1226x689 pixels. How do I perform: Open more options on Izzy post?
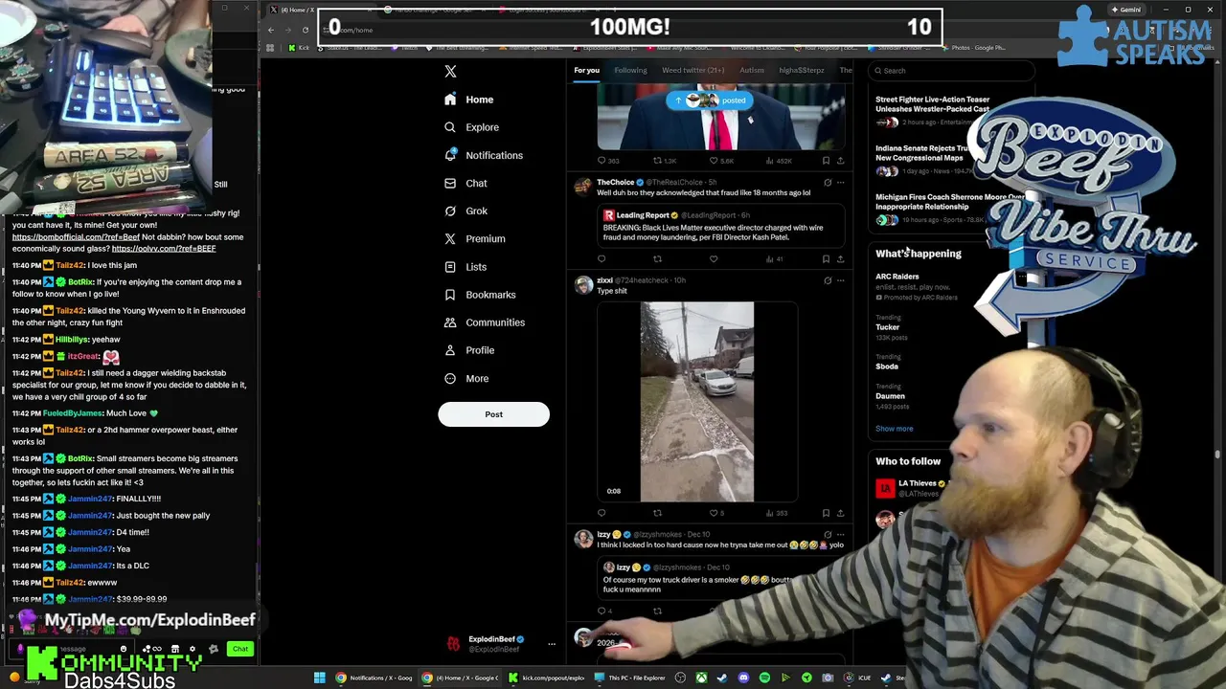click(x=840, y=535)
